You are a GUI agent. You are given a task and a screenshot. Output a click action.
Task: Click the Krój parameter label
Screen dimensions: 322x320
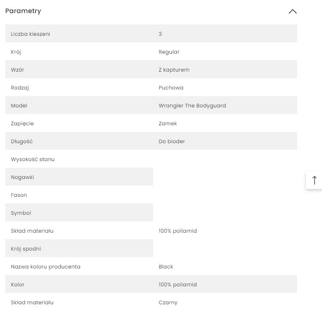pos(16,52)
